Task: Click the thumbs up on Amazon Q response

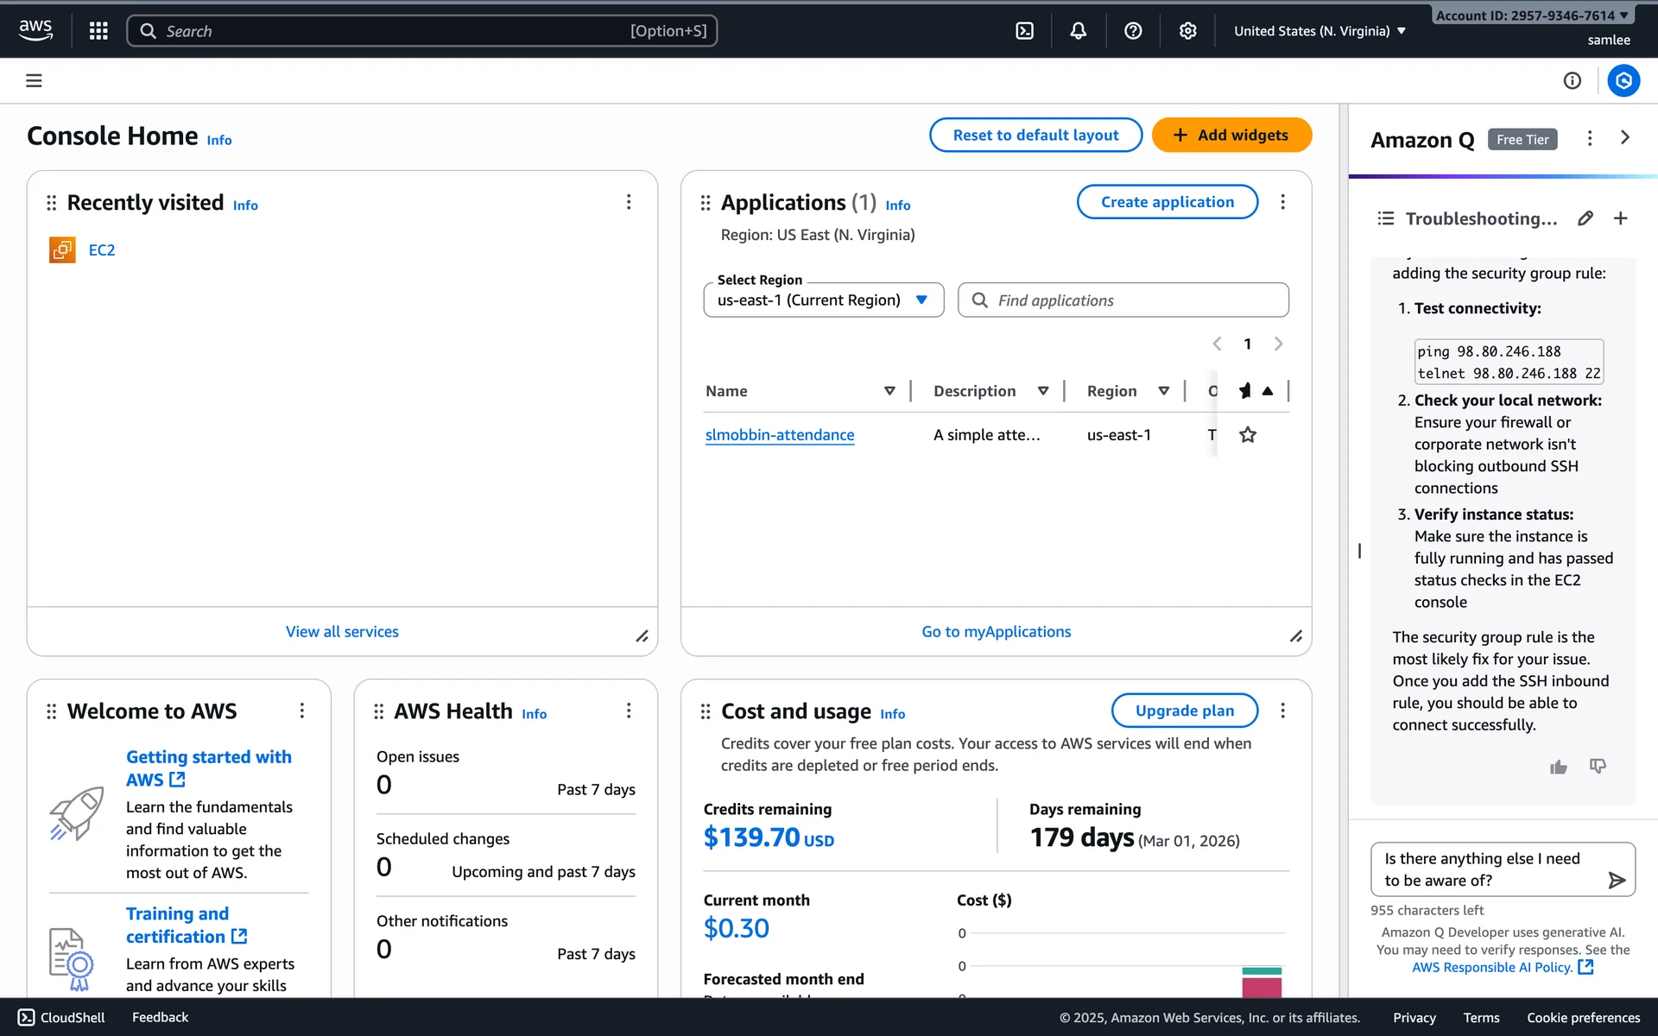Action: [x=1558, y=767]
